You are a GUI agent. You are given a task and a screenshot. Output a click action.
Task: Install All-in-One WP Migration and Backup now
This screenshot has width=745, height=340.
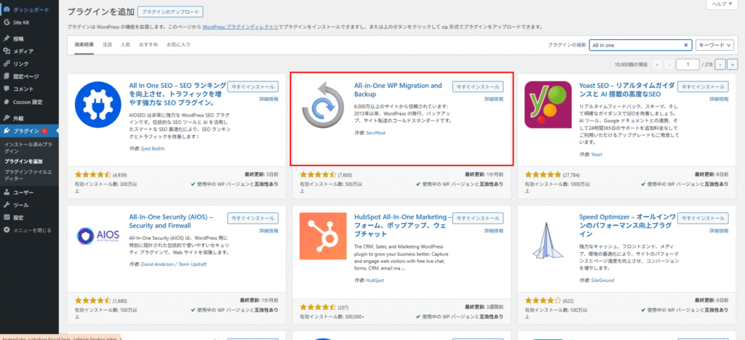pyautogui.click(x=477, y=86)
